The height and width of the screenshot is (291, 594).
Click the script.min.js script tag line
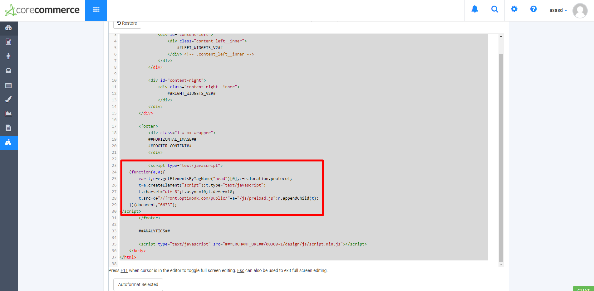tap(253, 244)
